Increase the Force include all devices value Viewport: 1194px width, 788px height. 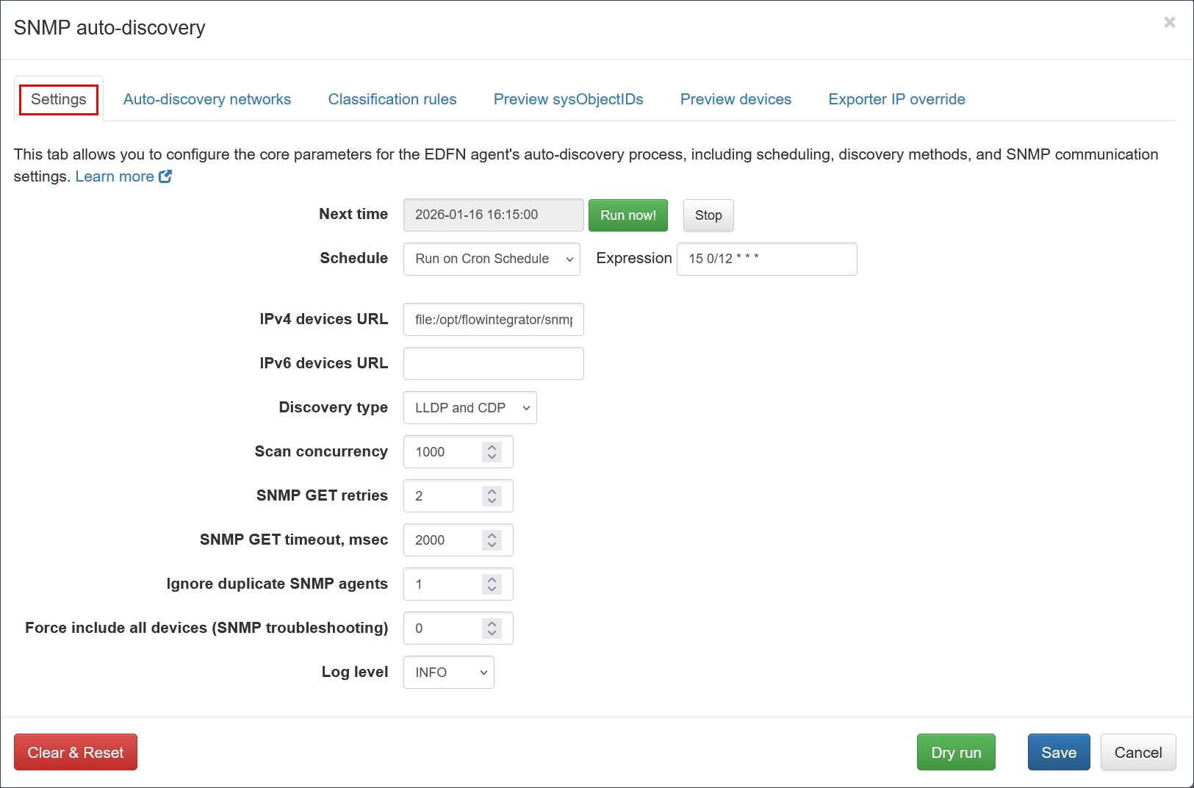(492, 623)
